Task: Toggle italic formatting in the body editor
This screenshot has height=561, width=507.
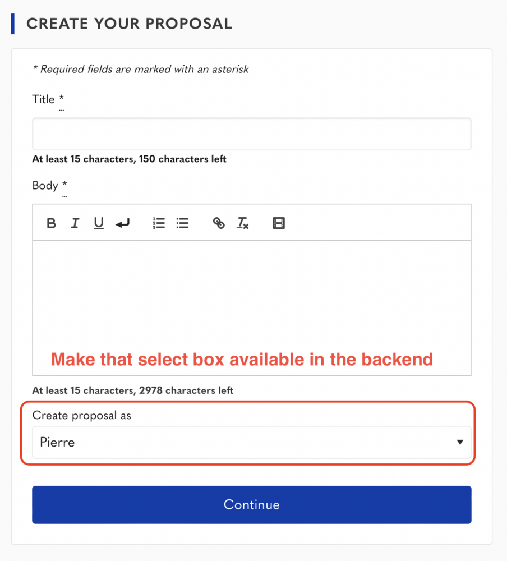Action: (x=75, y=223)
